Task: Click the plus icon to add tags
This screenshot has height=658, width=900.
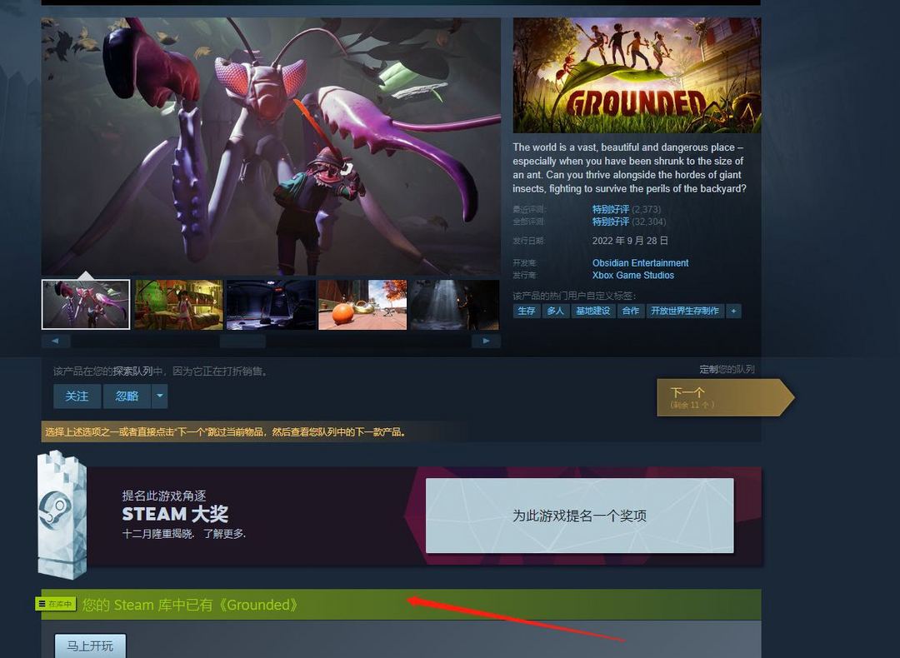Action: 733,311
